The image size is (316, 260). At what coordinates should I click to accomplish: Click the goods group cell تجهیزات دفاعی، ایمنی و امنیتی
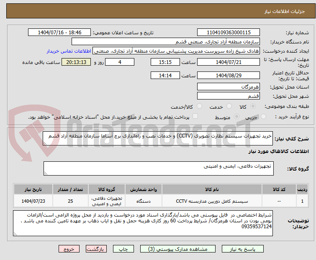tap(107, 201)
